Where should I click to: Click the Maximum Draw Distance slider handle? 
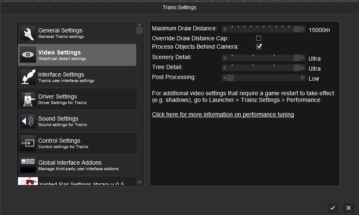click(x=297, y=29)
